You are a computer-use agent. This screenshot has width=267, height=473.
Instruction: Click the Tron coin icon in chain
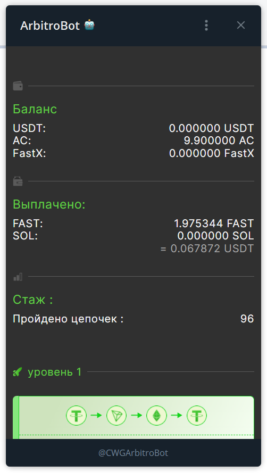point(116,416)
